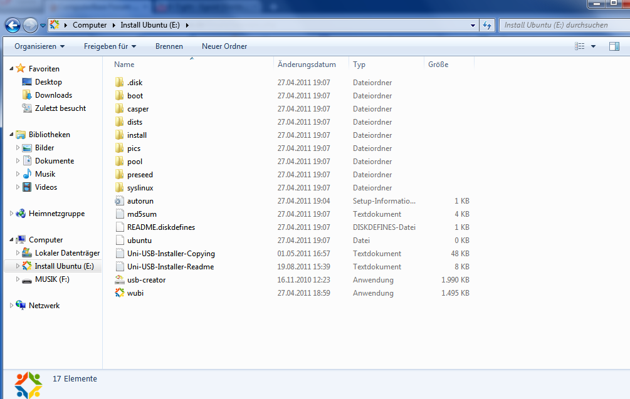
Task: Open 'Zuletzt besucht' in the sidebar
Action: pos(60,108)
